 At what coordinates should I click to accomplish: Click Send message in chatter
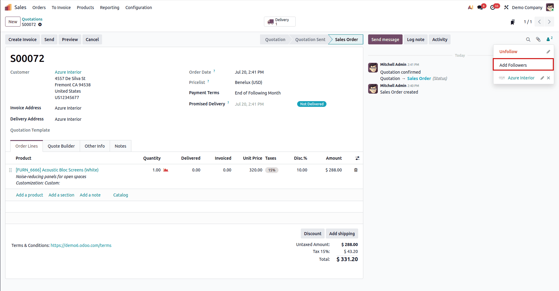(x=385, y=40)
